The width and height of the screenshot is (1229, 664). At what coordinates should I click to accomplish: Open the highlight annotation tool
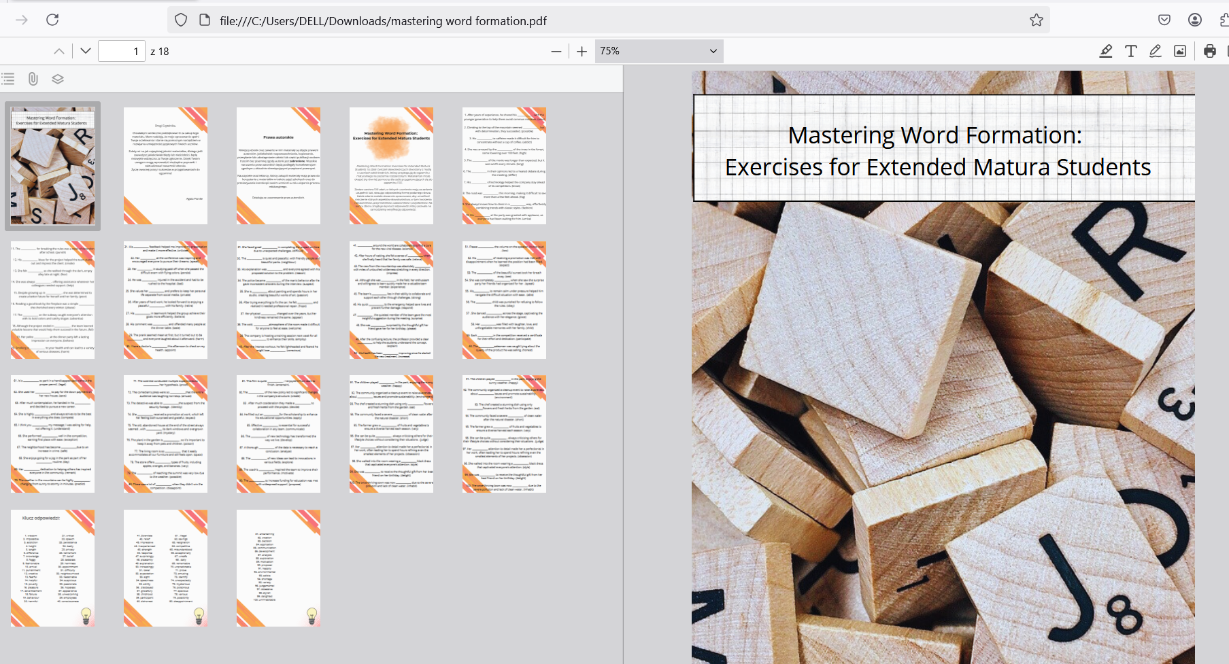tap(1106, 51)
